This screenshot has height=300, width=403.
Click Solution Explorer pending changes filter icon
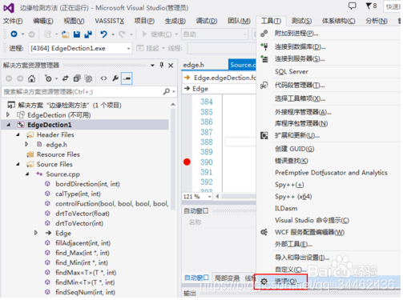point(48,78)
